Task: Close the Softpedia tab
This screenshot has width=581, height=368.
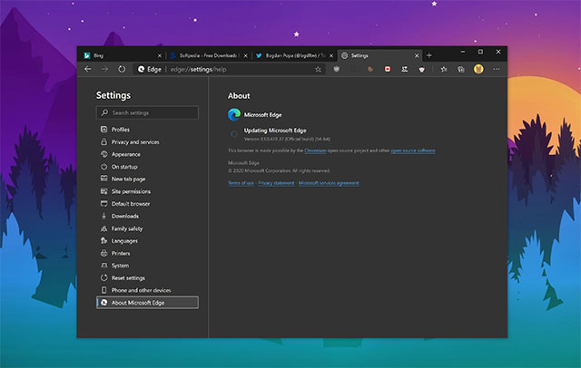Action: [x=245, y=56]
